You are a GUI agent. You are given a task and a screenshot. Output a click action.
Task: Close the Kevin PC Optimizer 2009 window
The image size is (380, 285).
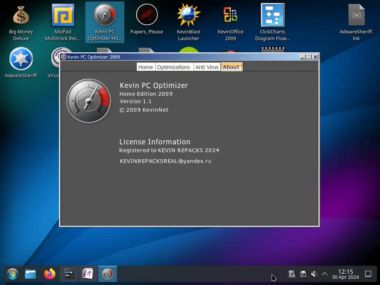[x=315, y=57]
